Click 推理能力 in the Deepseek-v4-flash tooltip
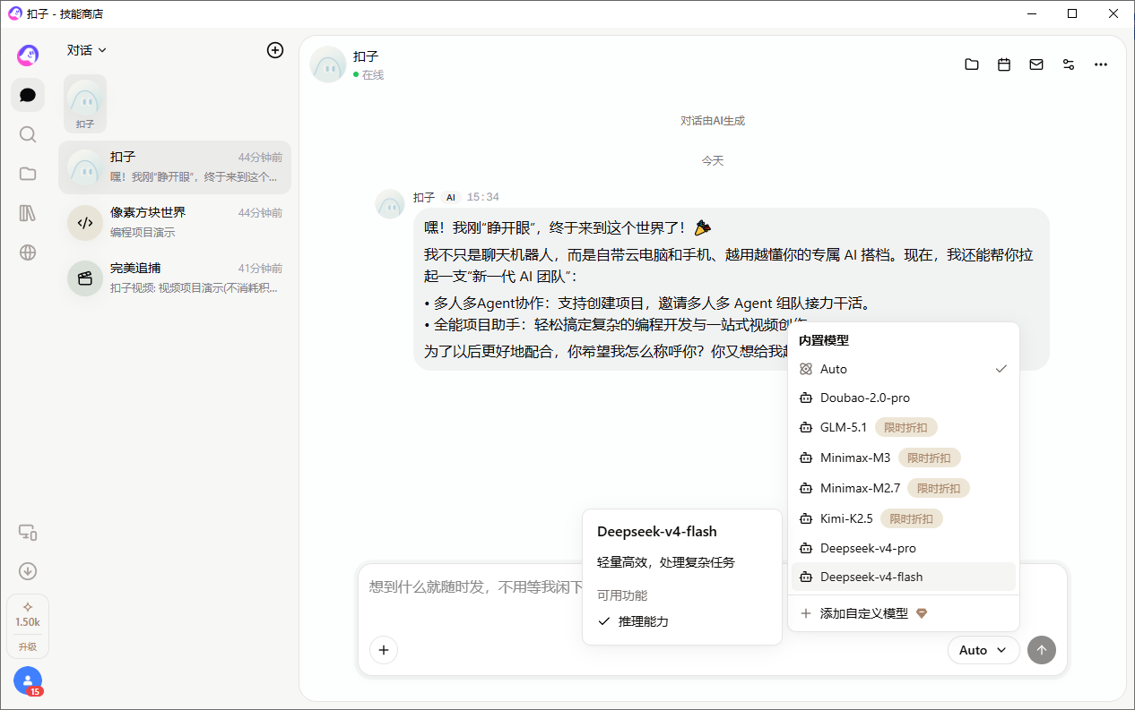This screenshot has height=710, width=1135. (x=643, y=621)
